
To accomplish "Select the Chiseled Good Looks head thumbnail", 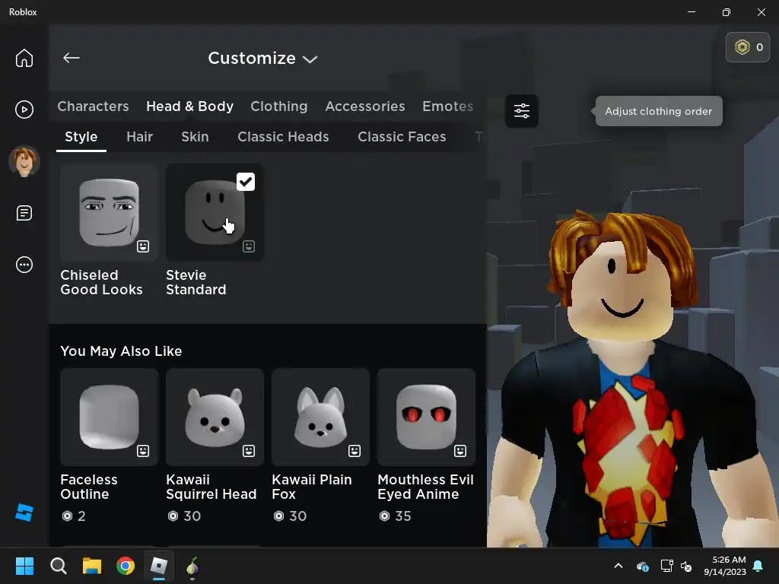I will (x=110, y=213).
